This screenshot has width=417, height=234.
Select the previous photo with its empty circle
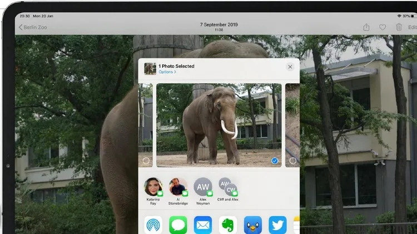coord(146,161)
